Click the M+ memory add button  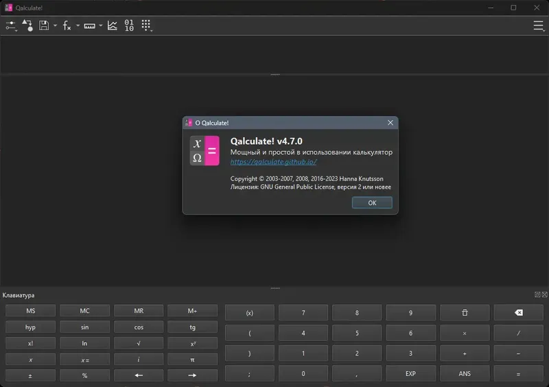coord(192,311)
